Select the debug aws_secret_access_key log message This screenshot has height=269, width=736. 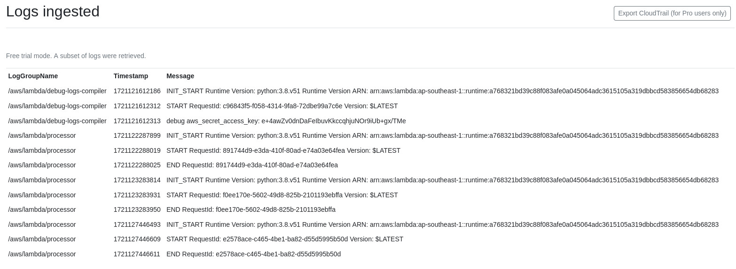point(286,121)
